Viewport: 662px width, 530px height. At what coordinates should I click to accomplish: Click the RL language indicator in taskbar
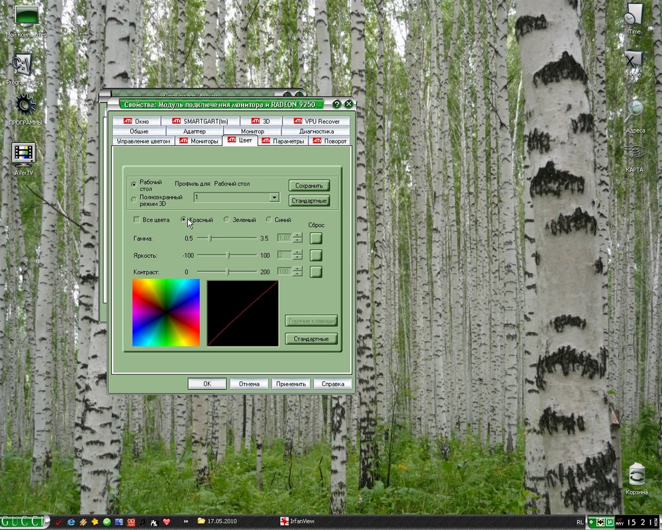pyautogui.click(x=580, y=523)
